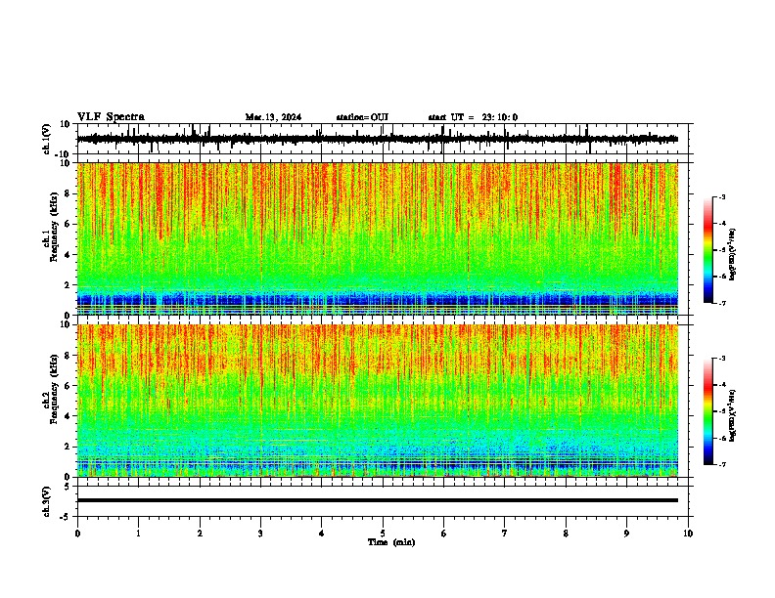The height and width of the screenshot is (598, 775).
Task: Click the ch.1 spectrogram color scale bar
Action: (x=708, y=250)
